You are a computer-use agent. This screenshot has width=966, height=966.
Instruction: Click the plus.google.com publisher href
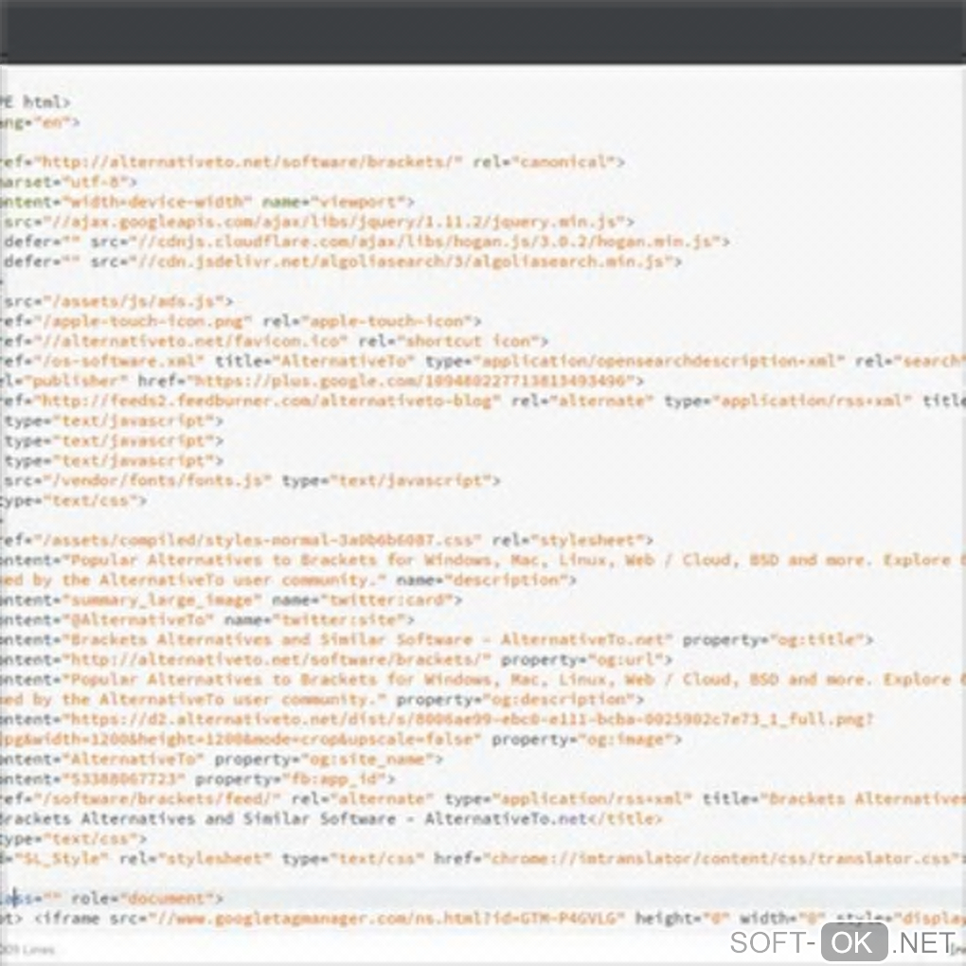pos(413,381)
